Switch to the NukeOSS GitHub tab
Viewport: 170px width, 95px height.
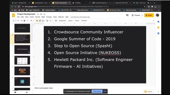coord(101,3)
